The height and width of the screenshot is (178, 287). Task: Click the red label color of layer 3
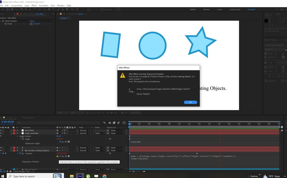coord(14,148)
